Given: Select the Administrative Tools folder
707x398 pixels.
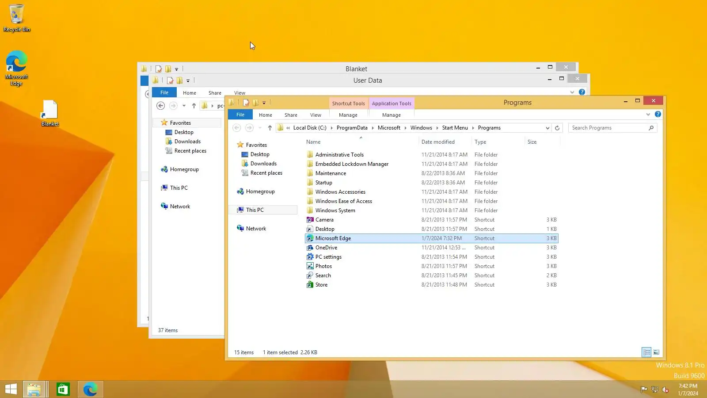Looking at the screenshot, I should click(x=339, y=155).
